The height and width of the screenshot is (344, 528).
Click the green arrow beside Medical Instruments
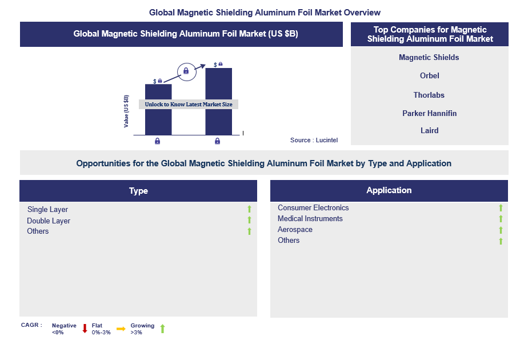501,219
